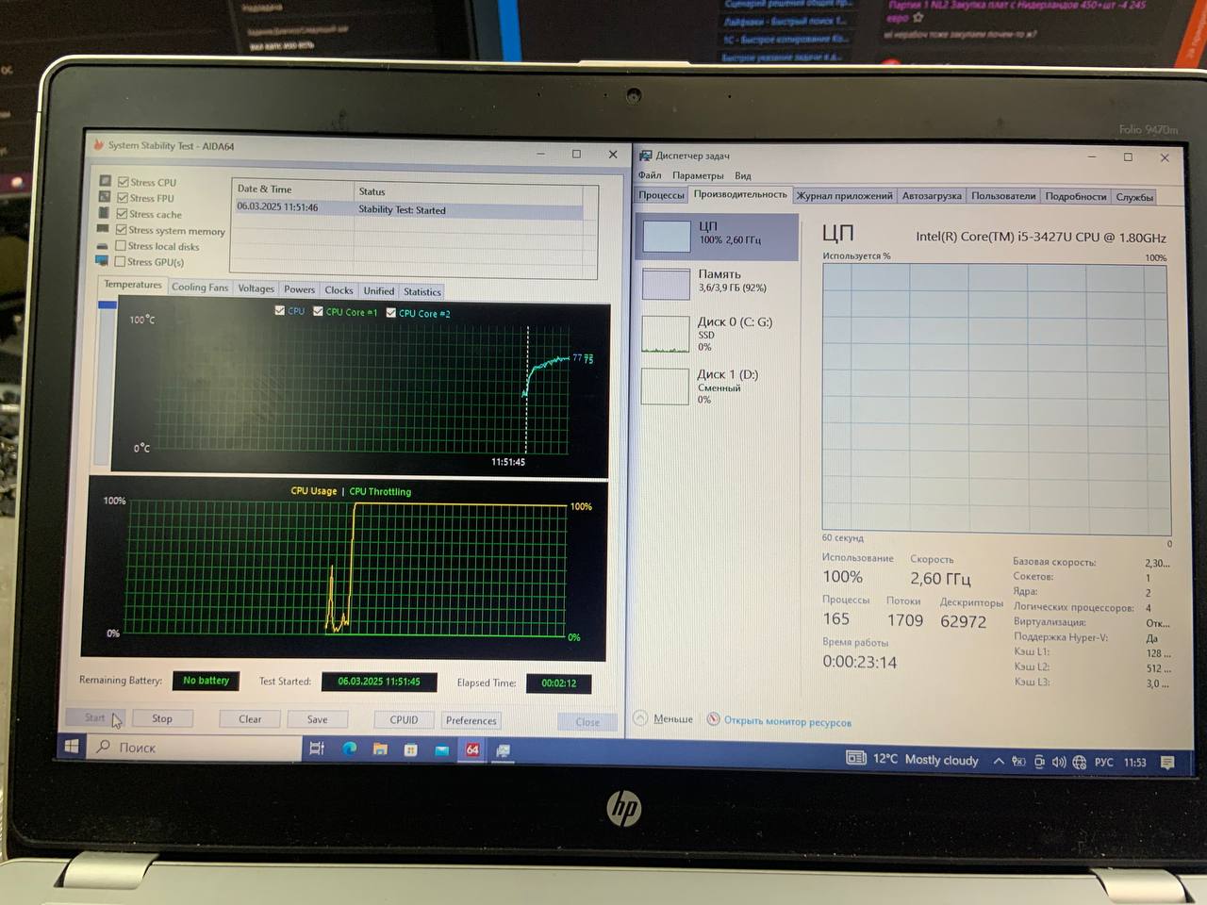Open the Mail app from the taskbar
The width and height of the screenshot is (1207, 905).
tap(441, 750)
